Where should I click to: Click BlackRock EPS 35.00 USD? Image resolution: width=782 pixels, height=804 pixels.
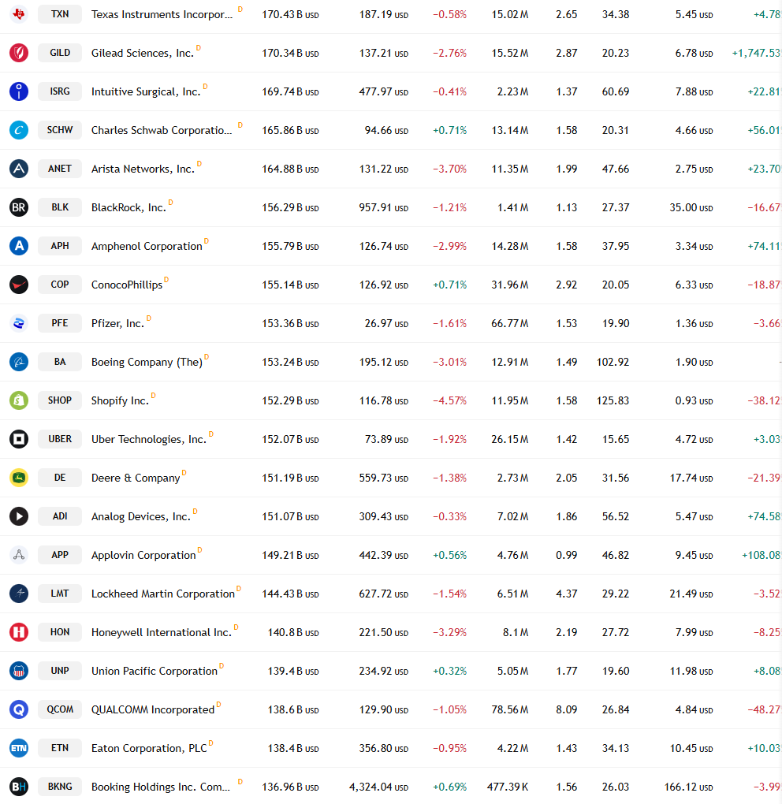[691, 207]
